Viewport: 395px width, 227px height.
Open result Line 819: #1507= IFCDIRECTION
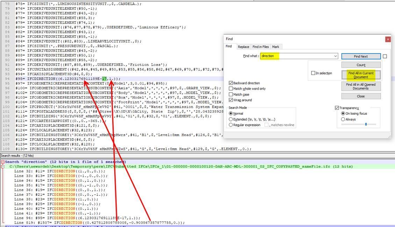pyautogui.click(x=100, y=223)
